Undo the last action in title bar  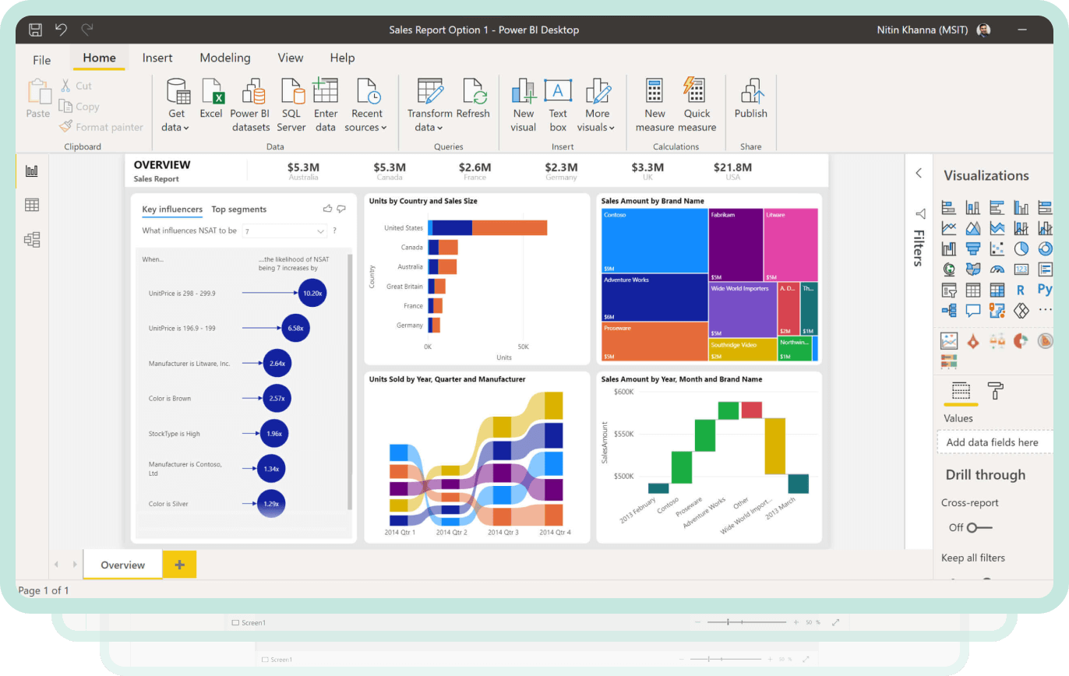(x=61, y=30)
